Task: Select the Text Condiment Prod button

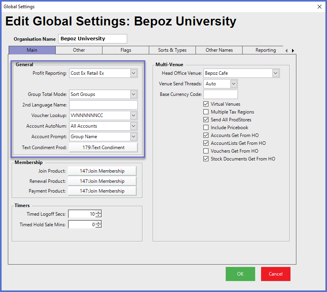Action: [103, 148]
